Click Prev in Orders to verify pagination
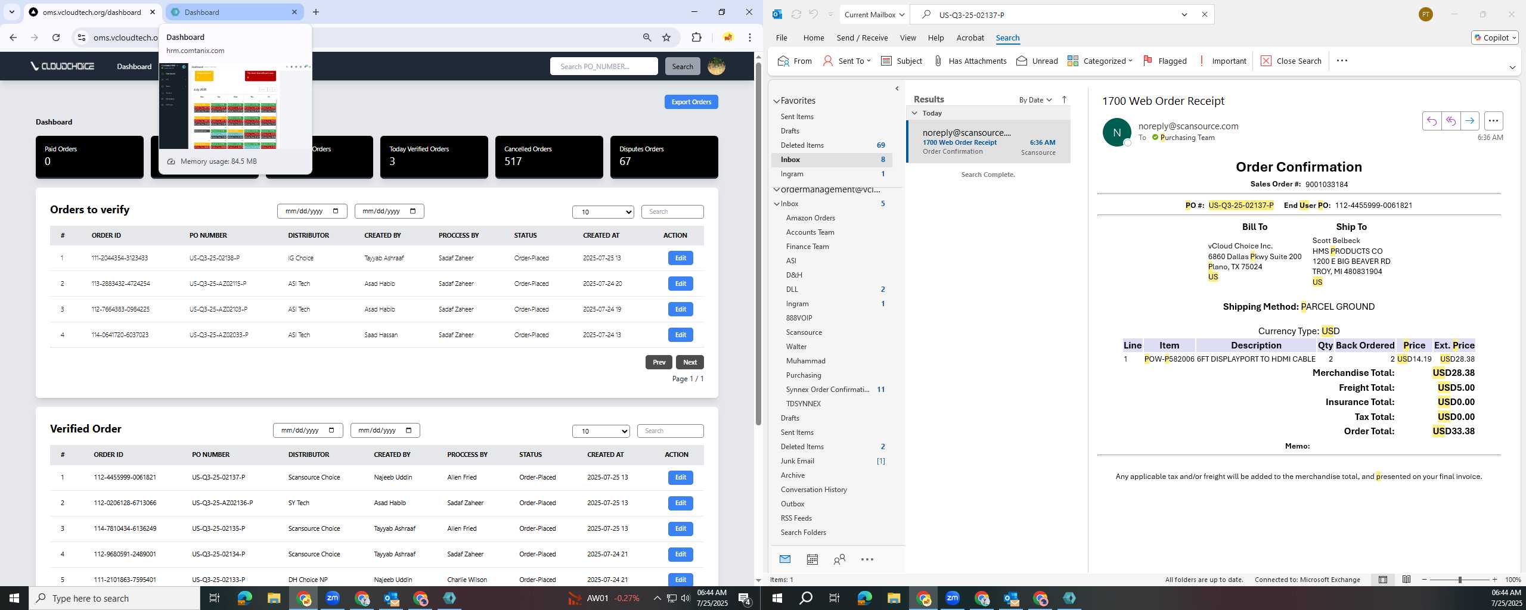The height and width of the screenshot is (610, 1526). pos(659,362)
